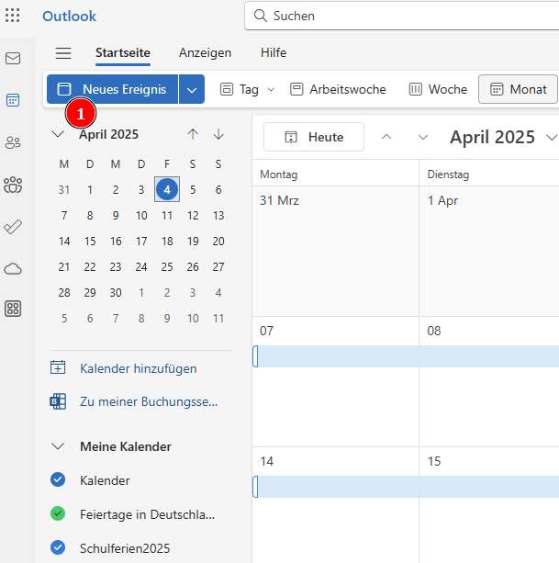
Task: Uncheck the Schulferien2025 calendar
Action: (x=58, y=547)
